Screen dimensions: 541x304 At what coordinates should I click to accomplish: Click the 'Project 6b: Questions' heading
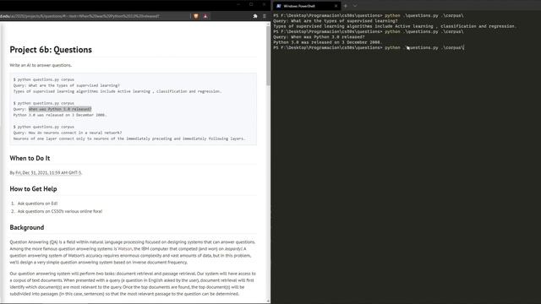(51, 50)
